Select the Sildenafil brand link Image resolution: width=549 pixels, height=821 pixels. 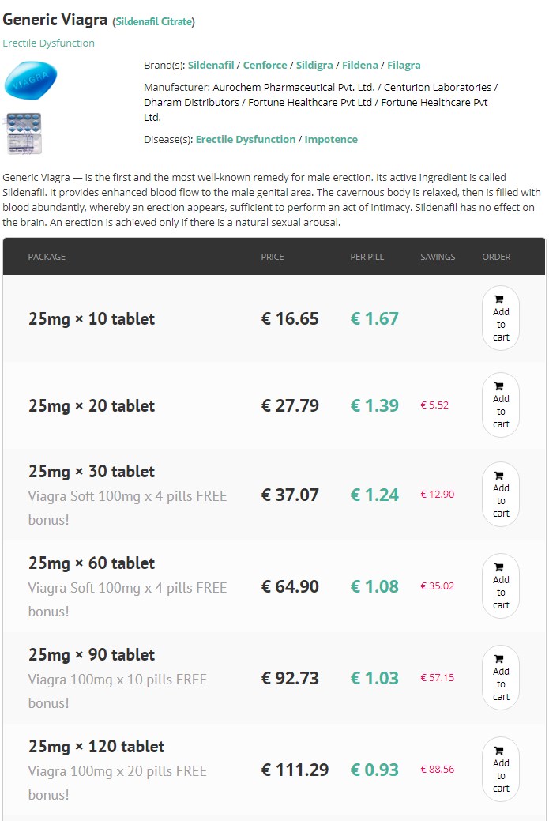tap(211, 65)
